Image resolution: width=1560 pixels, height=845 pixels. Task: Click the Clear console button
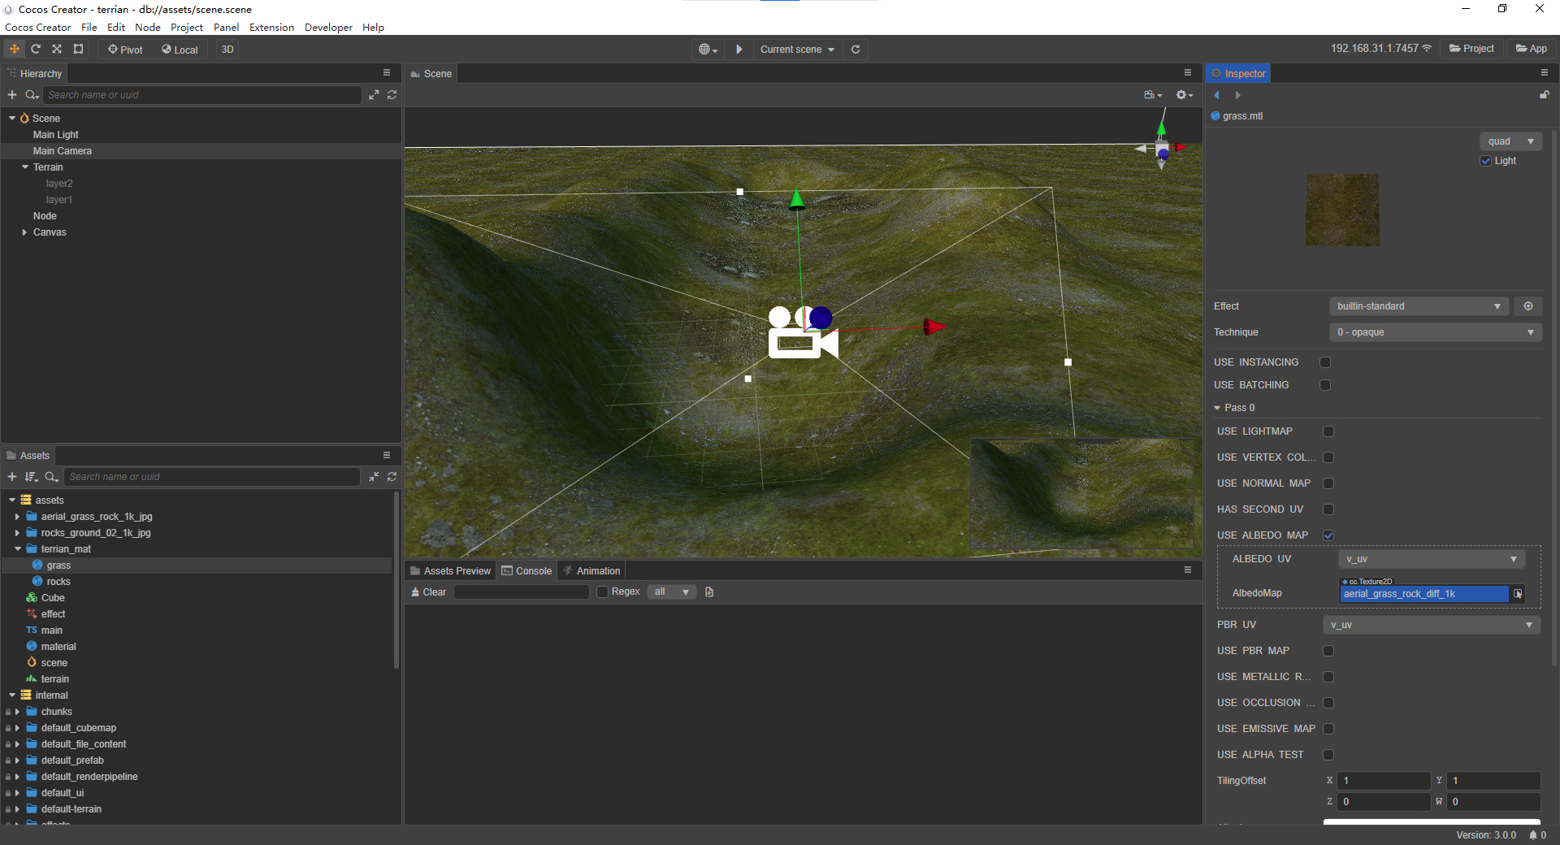click(x=429, y=592)
